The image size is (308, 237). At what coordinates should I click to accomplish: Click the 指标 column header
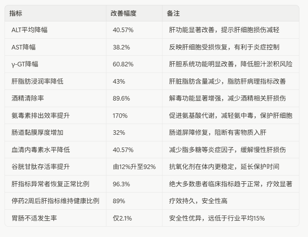tap(16, 13)
